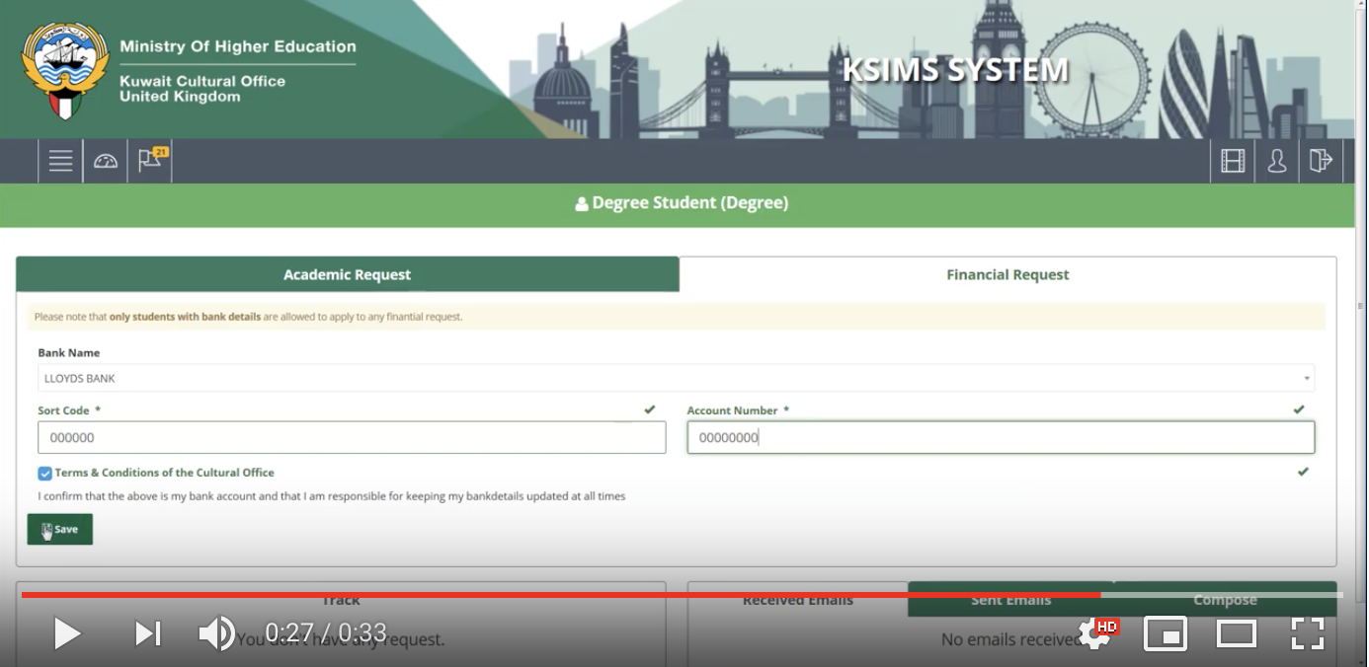
Task: Click the logout door icon
Action: (1321, 161)
